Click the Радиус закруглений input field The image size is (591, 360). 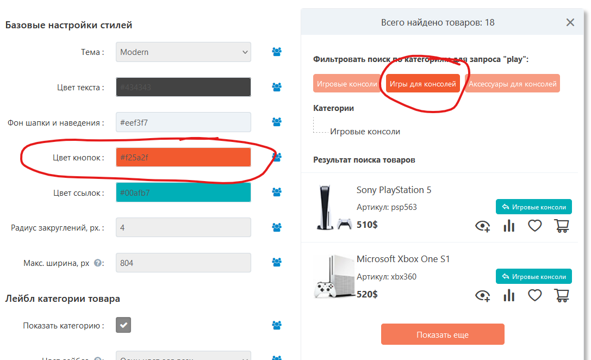pyautogui.click(x=183, y=227)
